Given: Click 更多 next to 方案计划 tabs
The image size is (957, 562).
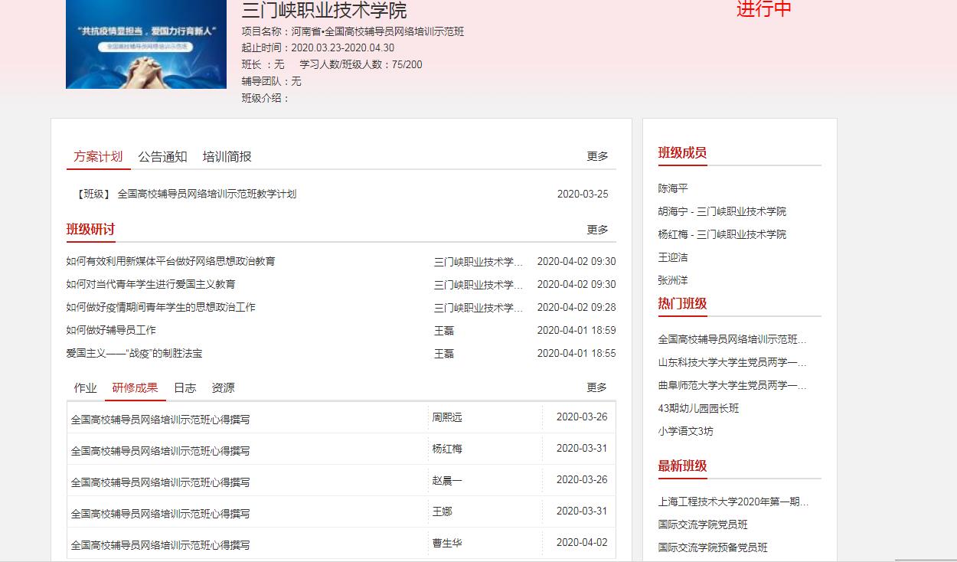Looking at the screenshot, I should coord(597,157).
